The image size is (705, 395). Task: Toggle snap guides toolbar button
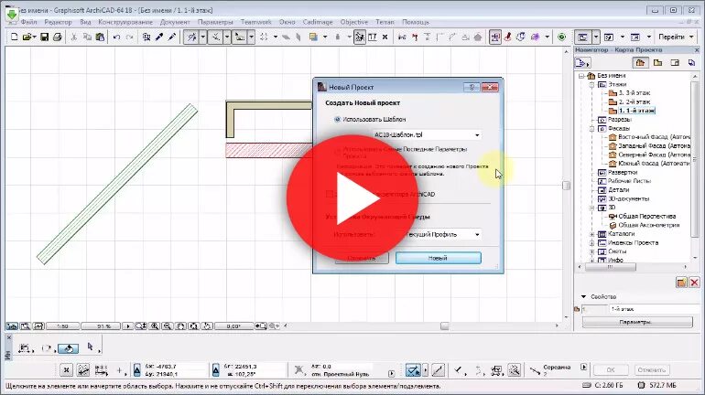coord(216,37)
